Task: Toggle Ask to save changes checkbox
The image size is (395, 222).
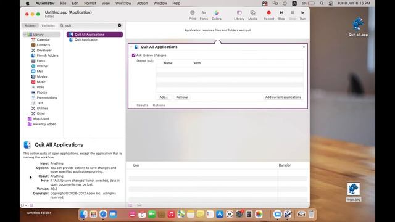Action: click(133, 55)
